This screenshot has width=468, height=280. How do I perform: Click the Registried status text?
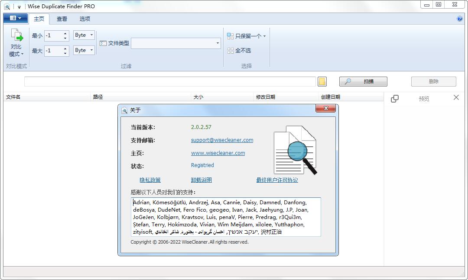[x=202, y=165]
